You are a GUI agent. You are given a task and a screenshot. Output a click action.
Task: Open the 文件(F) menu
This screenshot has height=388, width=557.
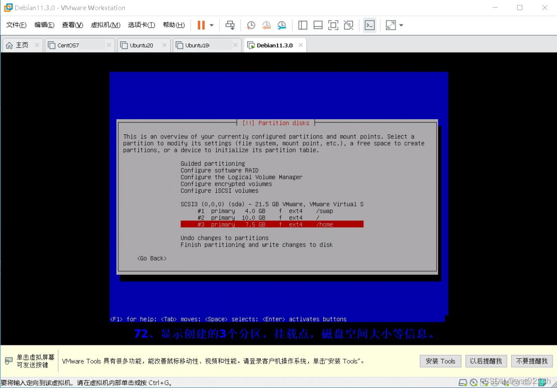click(16, 25)
